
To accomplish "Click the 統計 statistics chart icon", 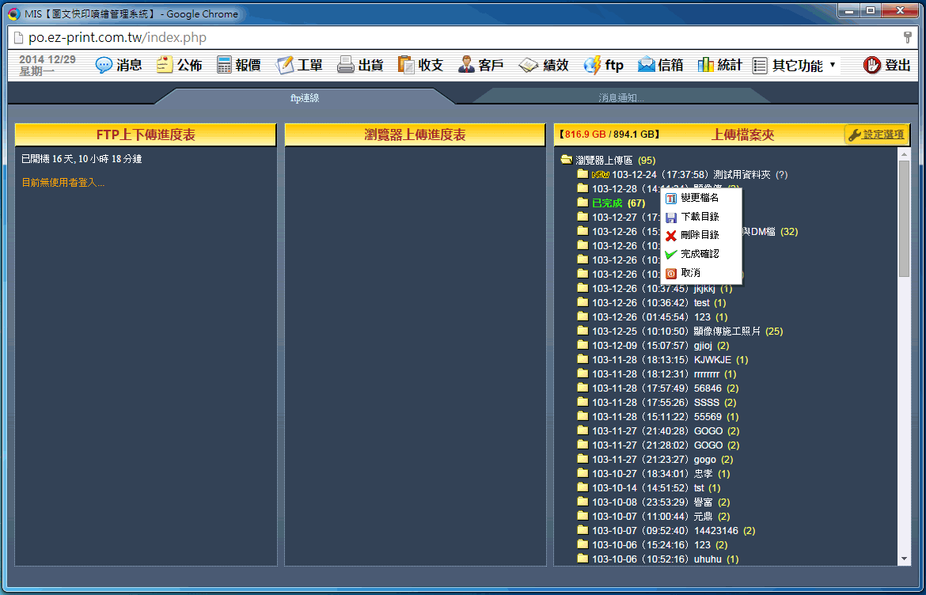I will tap(706, 66).
